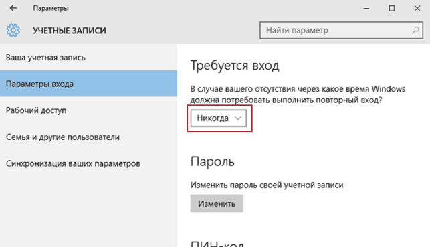Screen dimensions: 430x247
Task: Open 'Семья и другие пользователи' section
Action: pos(88,137)
